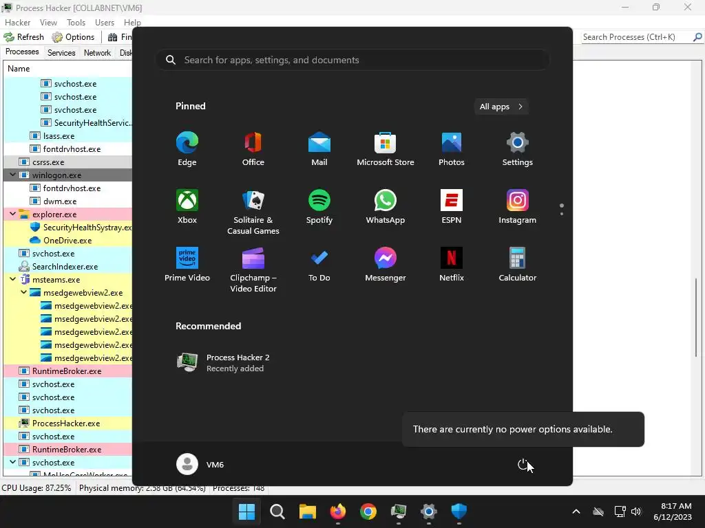This screenshot has width=705, height=528.
Task: Open Options in Process Hacker toolbar
Action: pyautogui.click(x=73, y=37)
